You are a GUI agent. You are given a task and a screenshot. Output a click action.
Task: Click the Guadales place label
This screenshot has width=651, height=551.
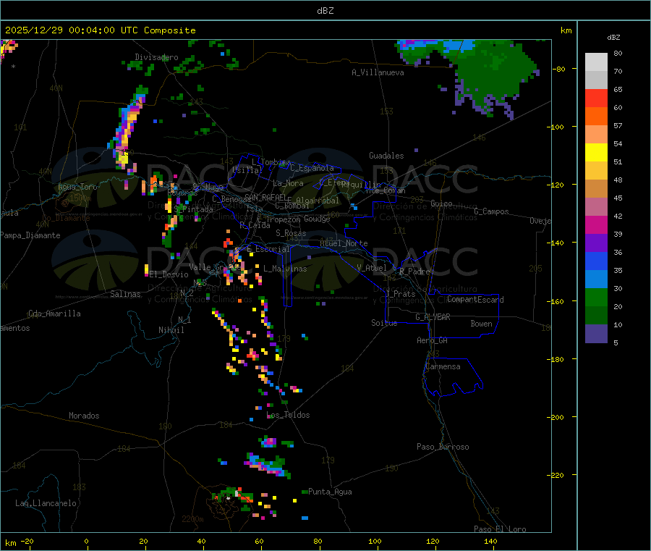tap(386, 156)
